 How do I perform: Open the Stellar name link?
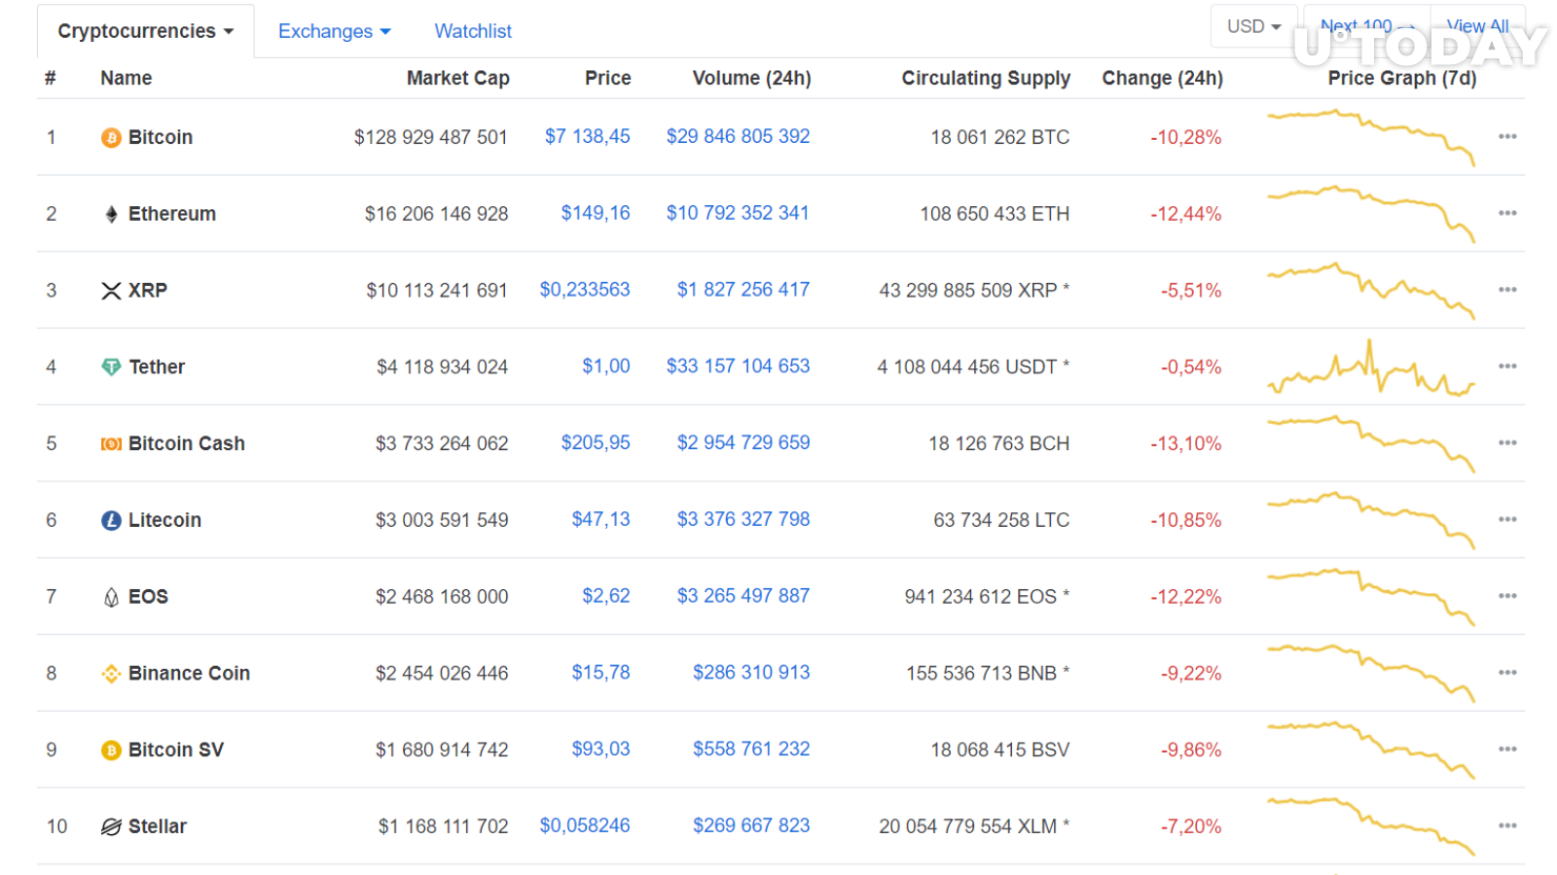pos(158,826)
